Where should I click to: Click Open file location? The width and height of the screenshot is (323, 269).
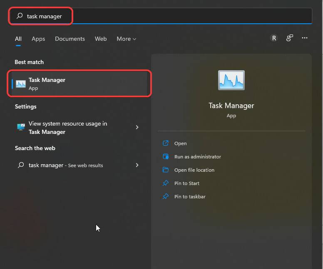coord(194,170)
